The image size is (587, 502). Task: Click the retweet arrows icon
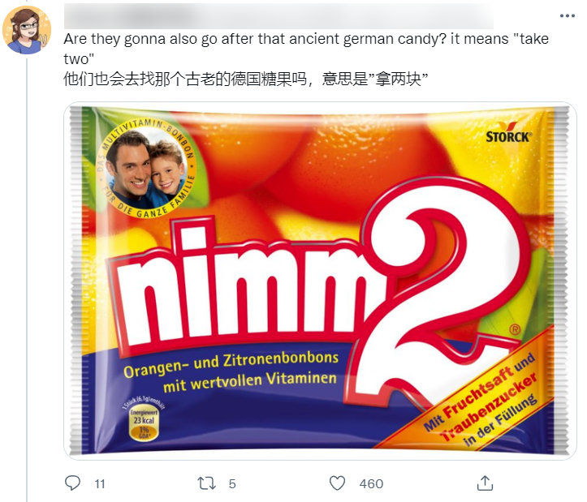(x=207, y=483)
